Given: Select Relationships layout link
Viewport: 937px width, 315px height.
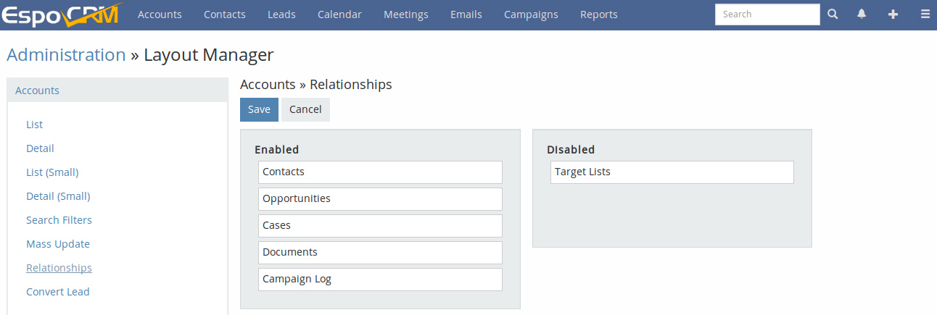Looking at the screenshot, I should [x=59, y=268].
